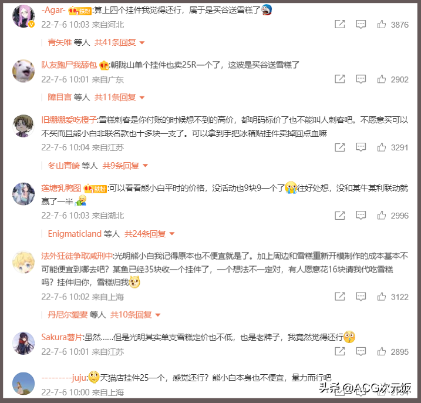The width and height of the screenshot is (421, 403).
Task: Open 冬山青崎 replier link
Action: tap(63, 166)
